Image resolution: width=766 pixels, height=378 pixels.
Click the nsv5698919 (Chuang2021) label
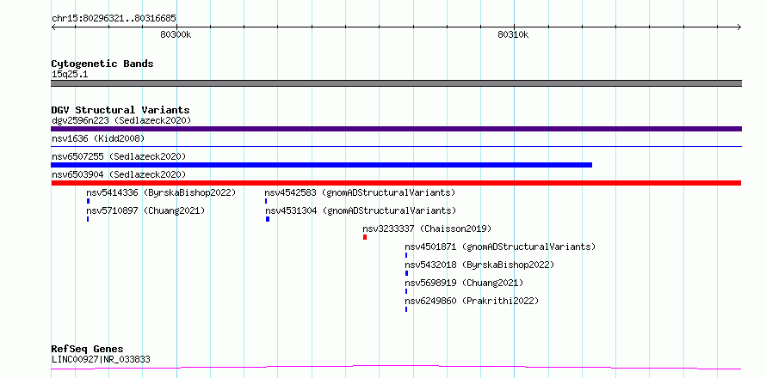(x=464, y=283)
